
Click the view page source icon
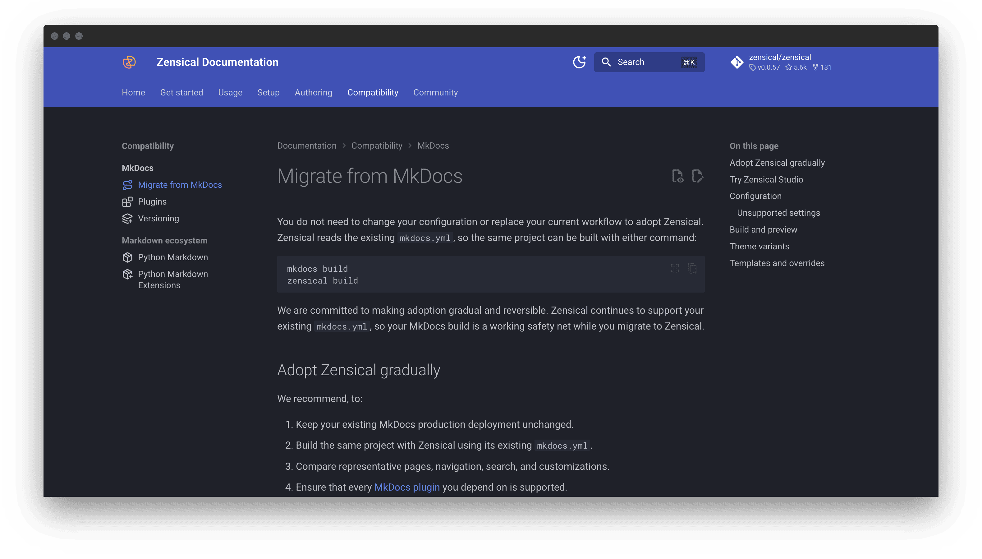(677, 176)
